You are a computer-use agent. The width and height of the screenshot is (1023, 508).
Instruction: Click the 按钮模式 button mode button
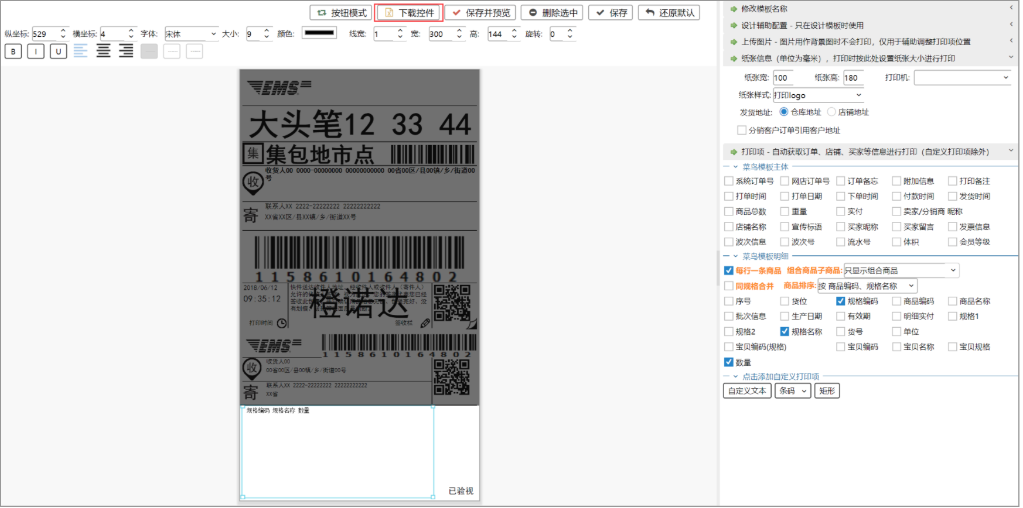point(342,13)
